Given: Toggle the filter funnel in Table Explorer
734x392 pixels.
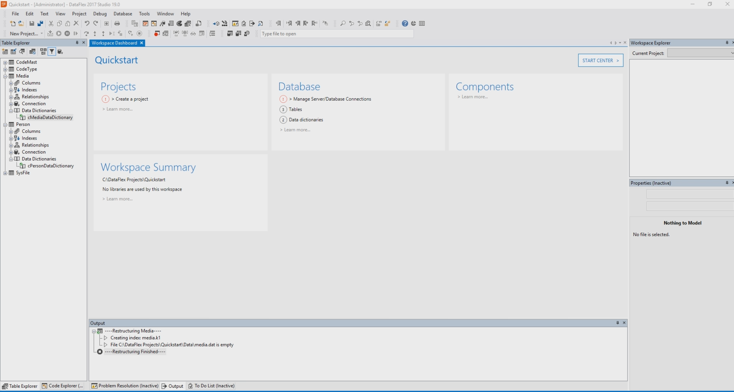Looking at the screenshot, I should 52,52.
